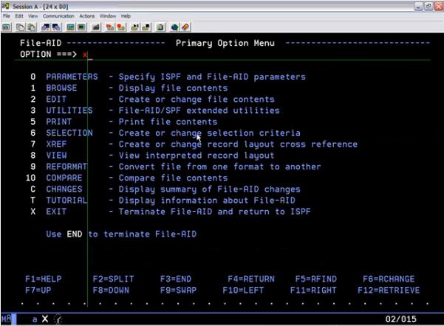The width and height of the screenshot is (444, 326).
Task: Start macro recording with Record icon
Action: pyautogui.click(x=110, y=27)
